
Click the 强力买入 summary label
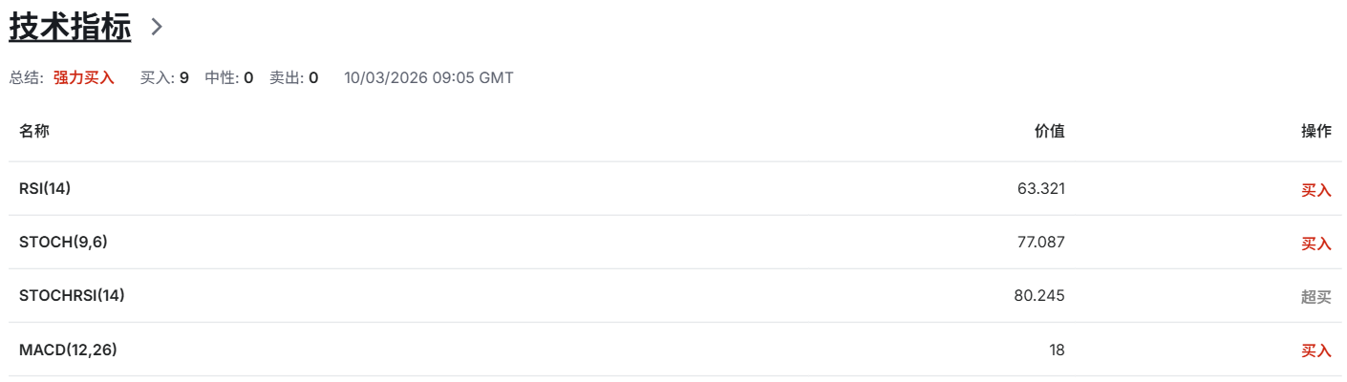[84, 77]
